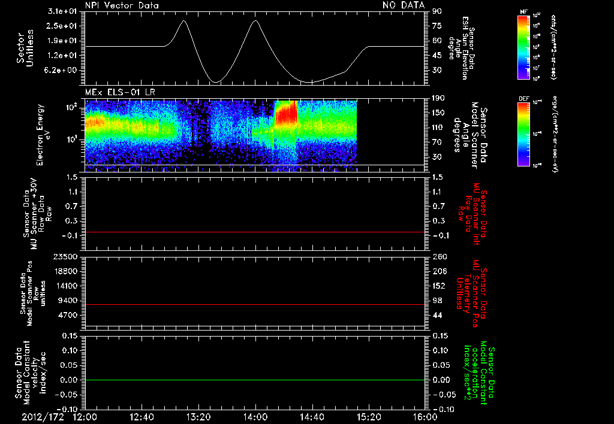Screen dimensions: 614x424
Task: Click the "14100" tick label
Action: pos(65,286)
